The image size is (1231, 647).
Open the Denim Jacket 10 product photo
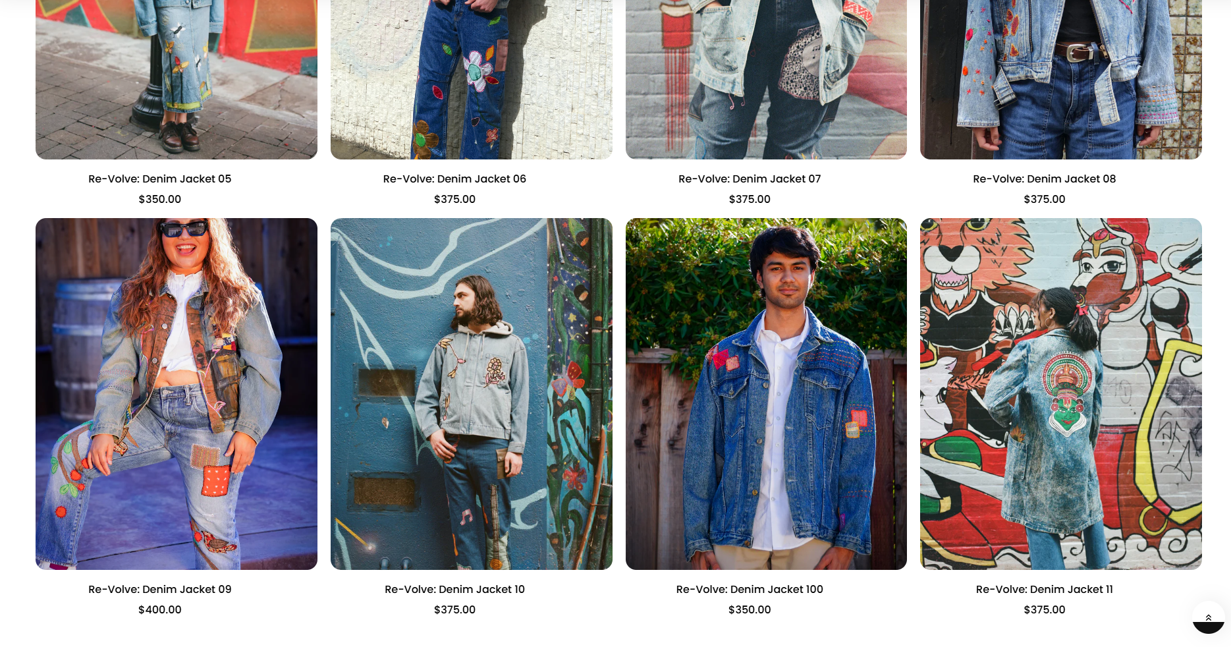click(x=472, y=394)
